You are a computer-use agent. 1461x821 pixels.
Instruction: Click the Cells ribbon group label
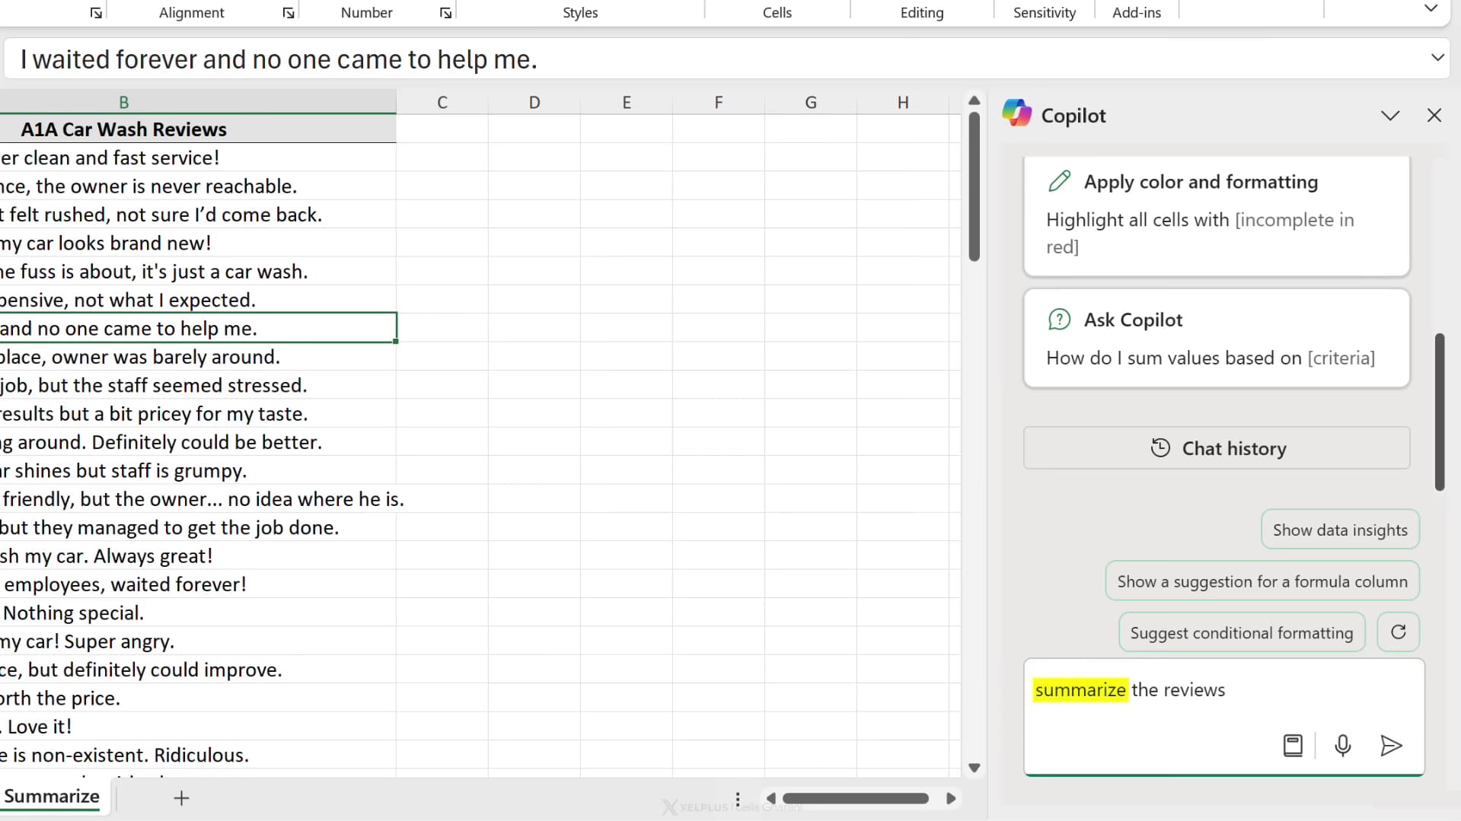pyautogui.click(x=777, y=13)
